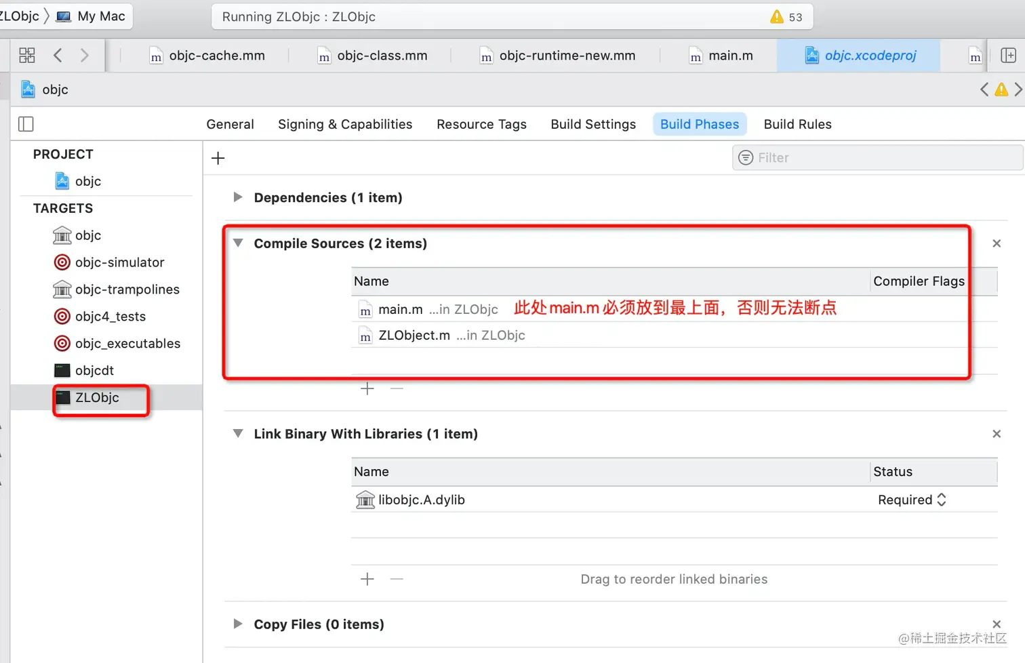1025x663 pixels.
Task: Delete the Link Binary With Libraries phase
Action: (x=997, y=434)
